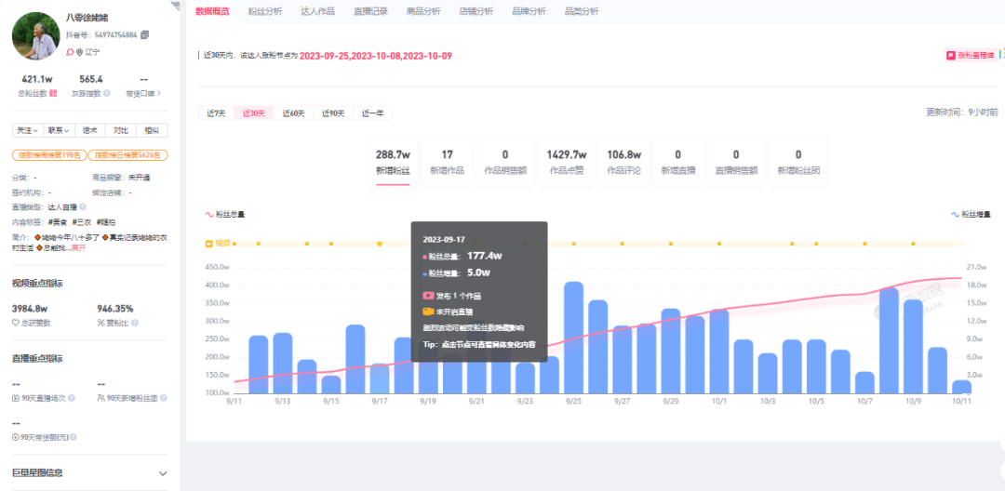Open the 直播记录 tab
The width and height of the screenshot is (1005, 491).
pos(370,11)
